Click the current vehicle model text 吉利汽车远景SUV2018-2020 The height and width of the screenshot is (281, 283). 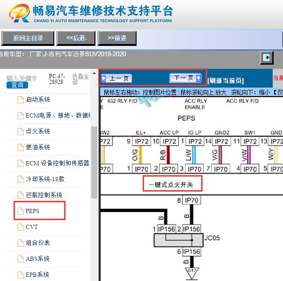(x=87, y=54)
